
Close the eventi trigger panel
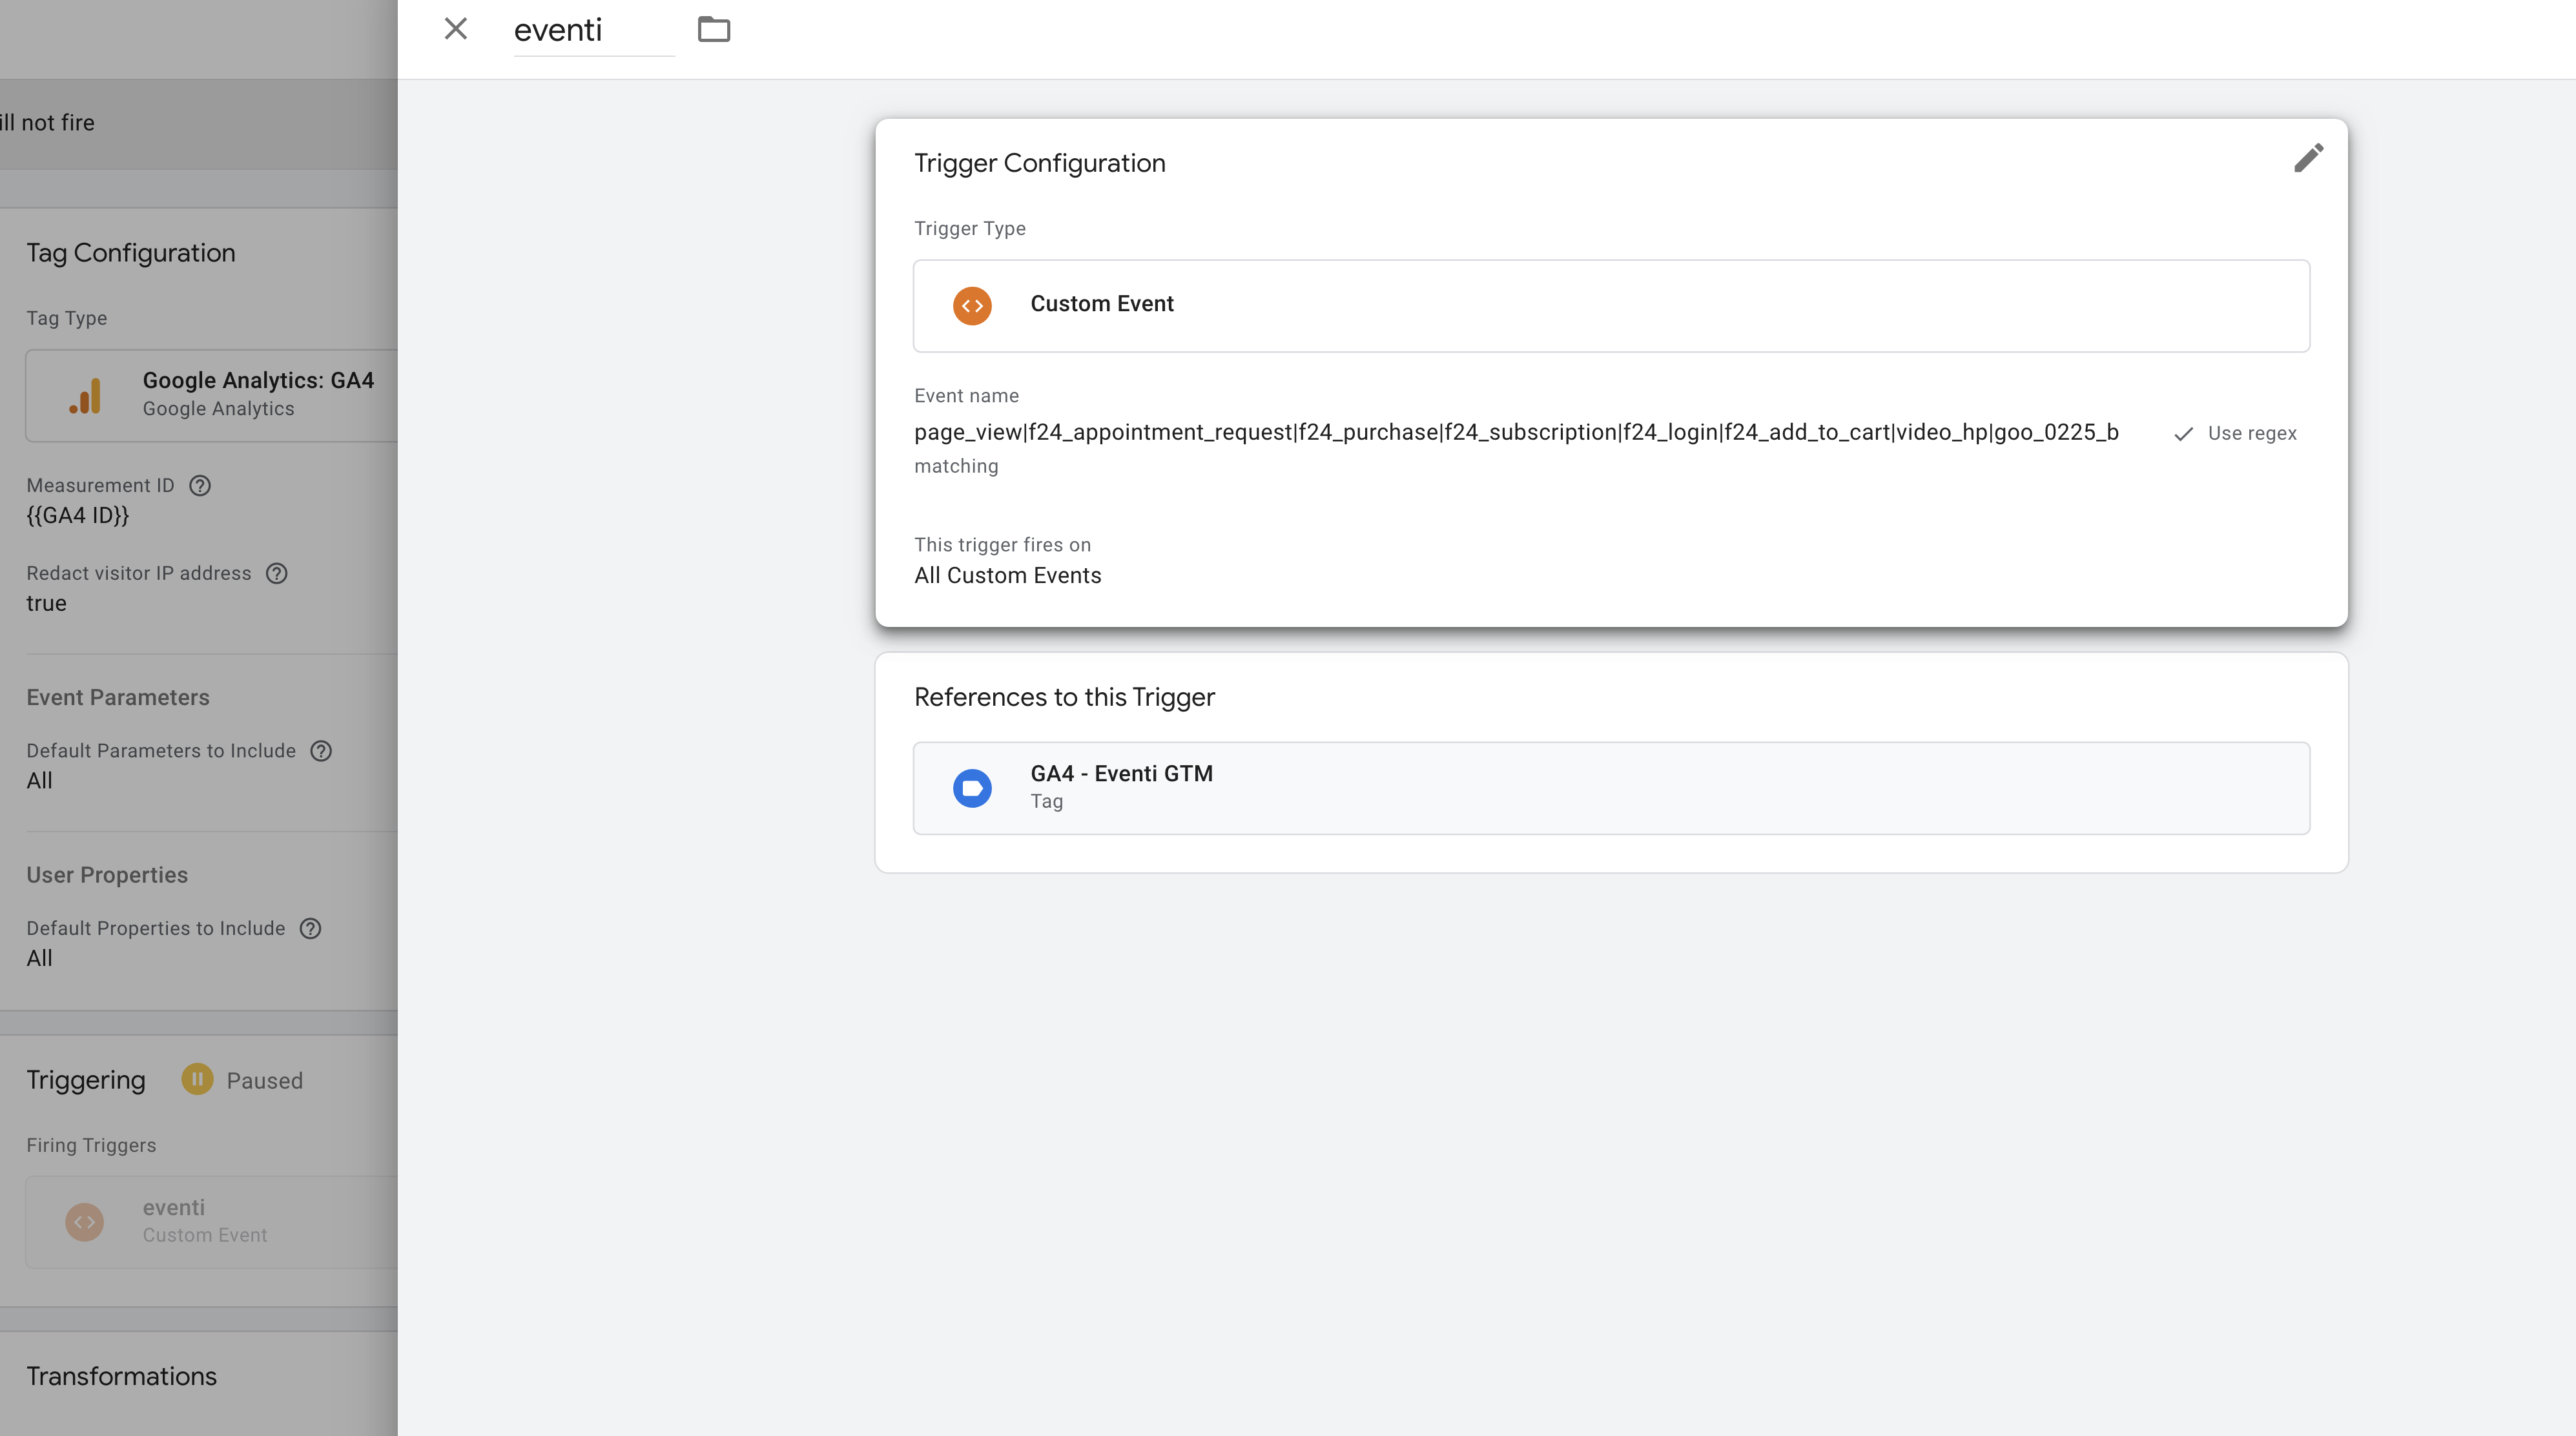[x=456, y=29]
